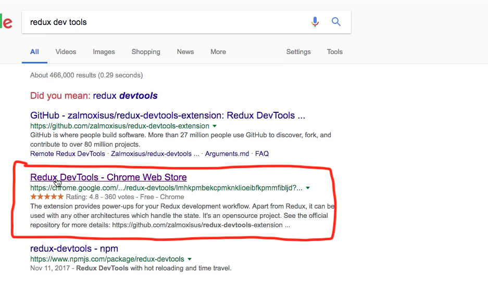Open the News tab
The width and height of the screenshot is (488, 286).
tap(185, 52)
